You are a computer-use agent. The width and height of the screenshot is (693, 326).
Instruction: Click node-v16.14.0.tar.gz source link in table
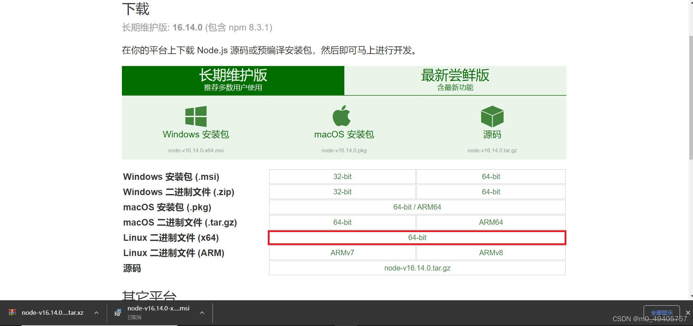point(417,268)
